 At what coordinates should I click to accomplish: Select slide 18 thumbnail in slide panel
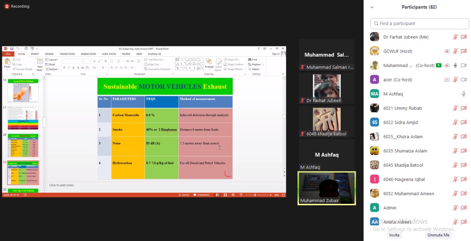(23, 146)
